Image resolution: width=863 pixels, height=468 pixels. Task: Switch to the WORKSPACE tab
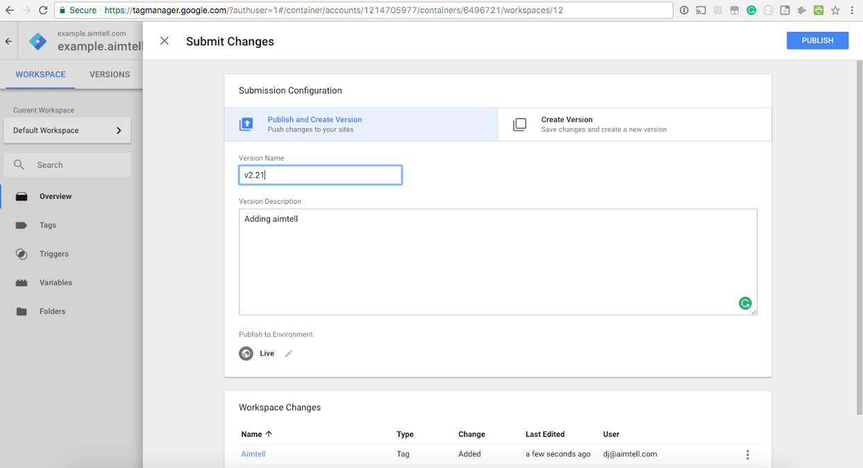click(40, 74)
